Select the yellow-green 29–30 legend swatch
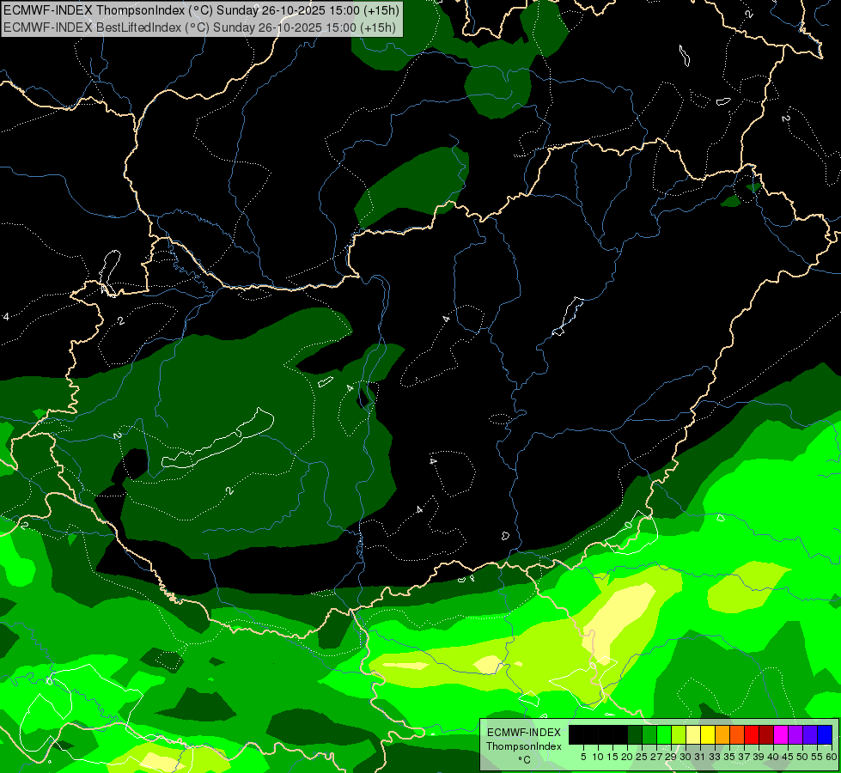 tap(679, 734)
